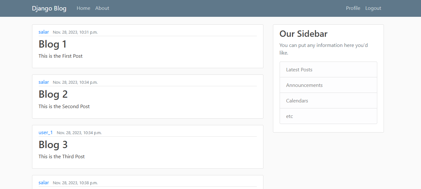View salar's profile from the first post

[43, 32]
